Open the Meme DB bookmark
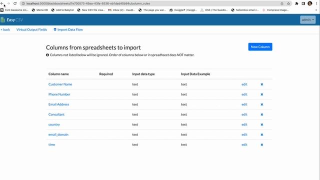 point(40,10)
